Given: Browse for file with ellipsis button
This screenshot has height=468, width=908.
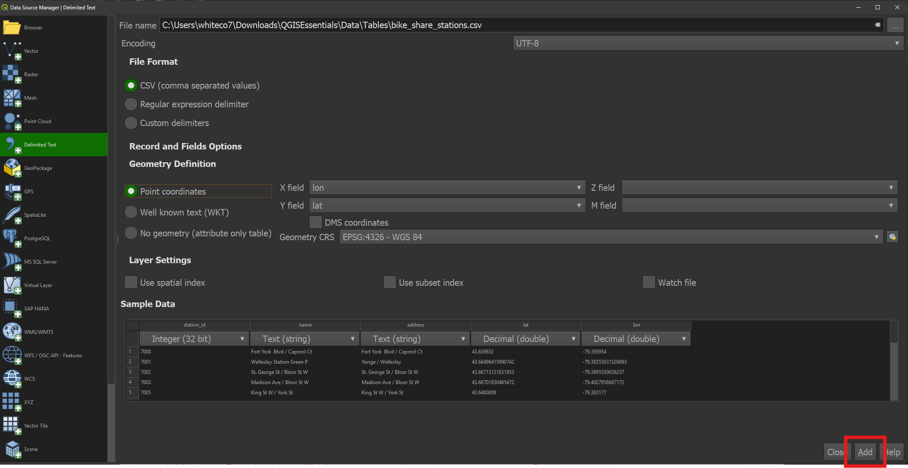Looking at the screenshot, I should pyautogui.click(x=895, y=25).
